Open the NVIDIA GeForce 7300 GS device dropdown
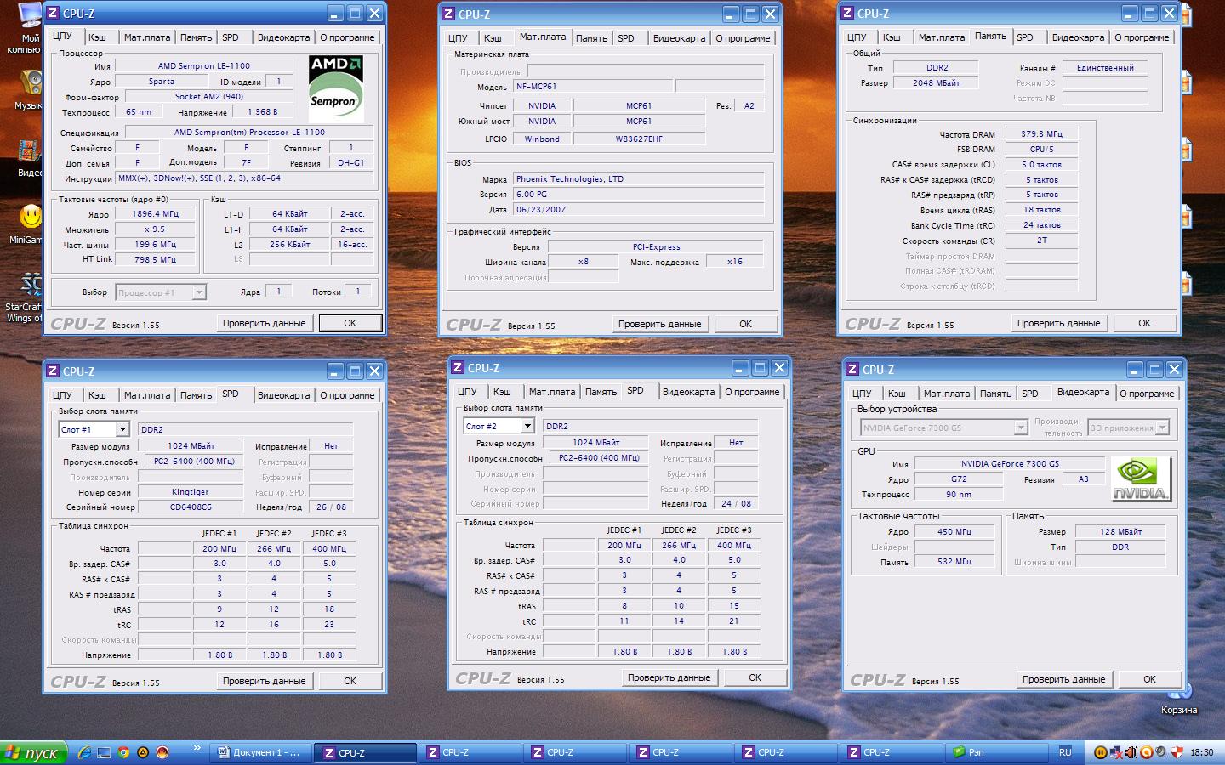This screenshot has height=765, width=1225. point(1021,428)
